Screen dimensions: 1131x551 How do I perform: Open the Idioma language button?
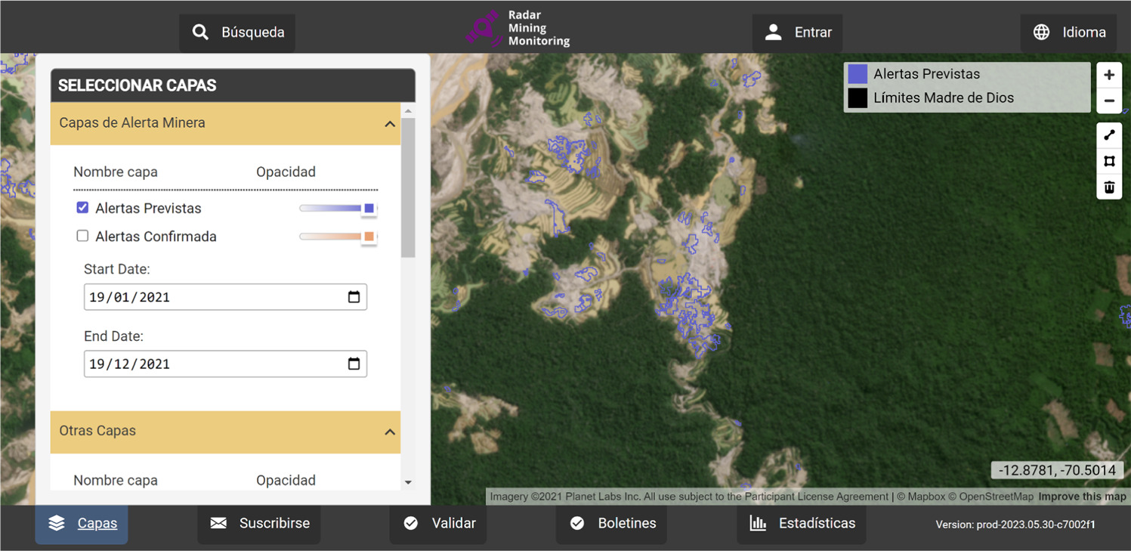tap(1068, 33)
